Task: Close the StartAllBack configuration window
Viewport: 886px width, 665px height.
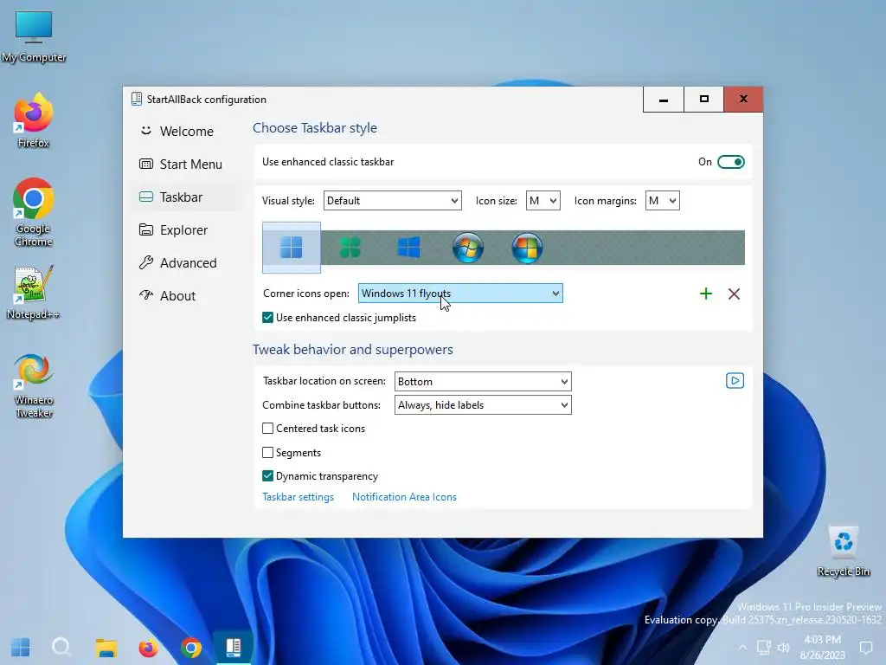Action: point(743,100)
